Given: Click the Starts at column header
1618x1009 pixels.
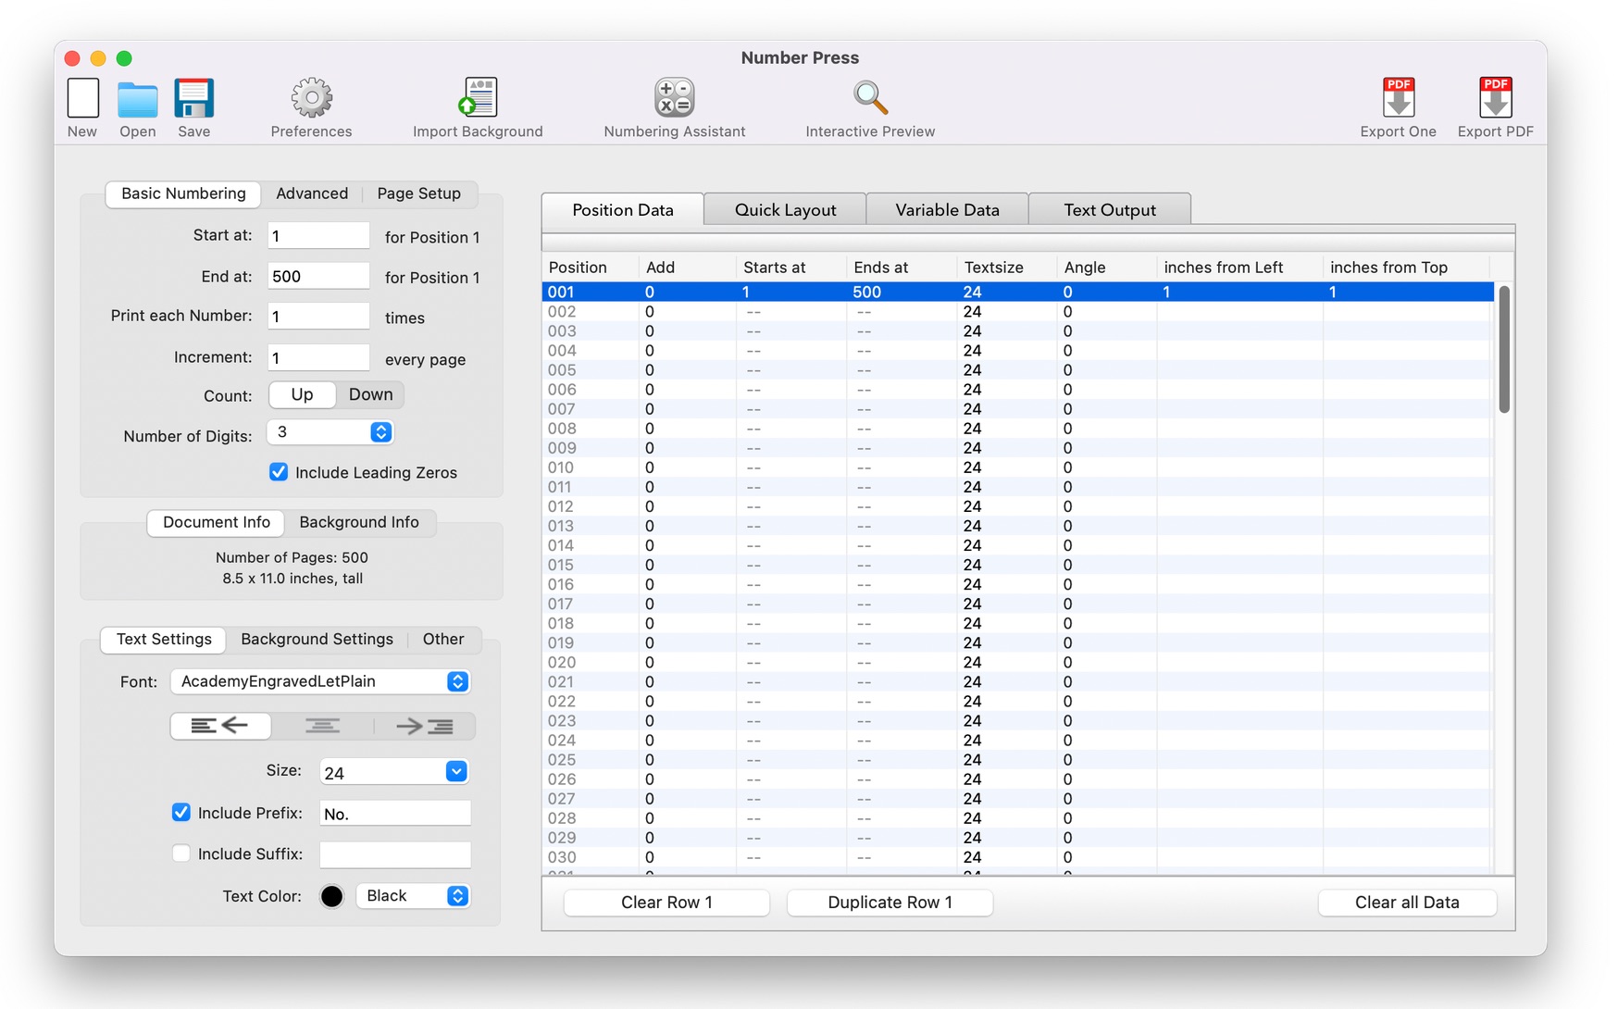Looking at the screenshot, I should [x=791, y=268].
